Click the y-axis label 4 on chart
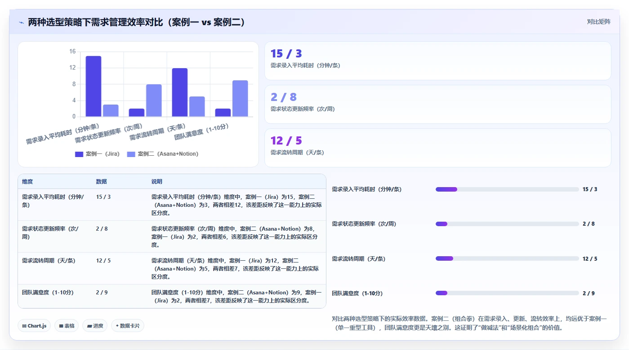The width and height of the screenshot is (629, 350). (74, 101)
